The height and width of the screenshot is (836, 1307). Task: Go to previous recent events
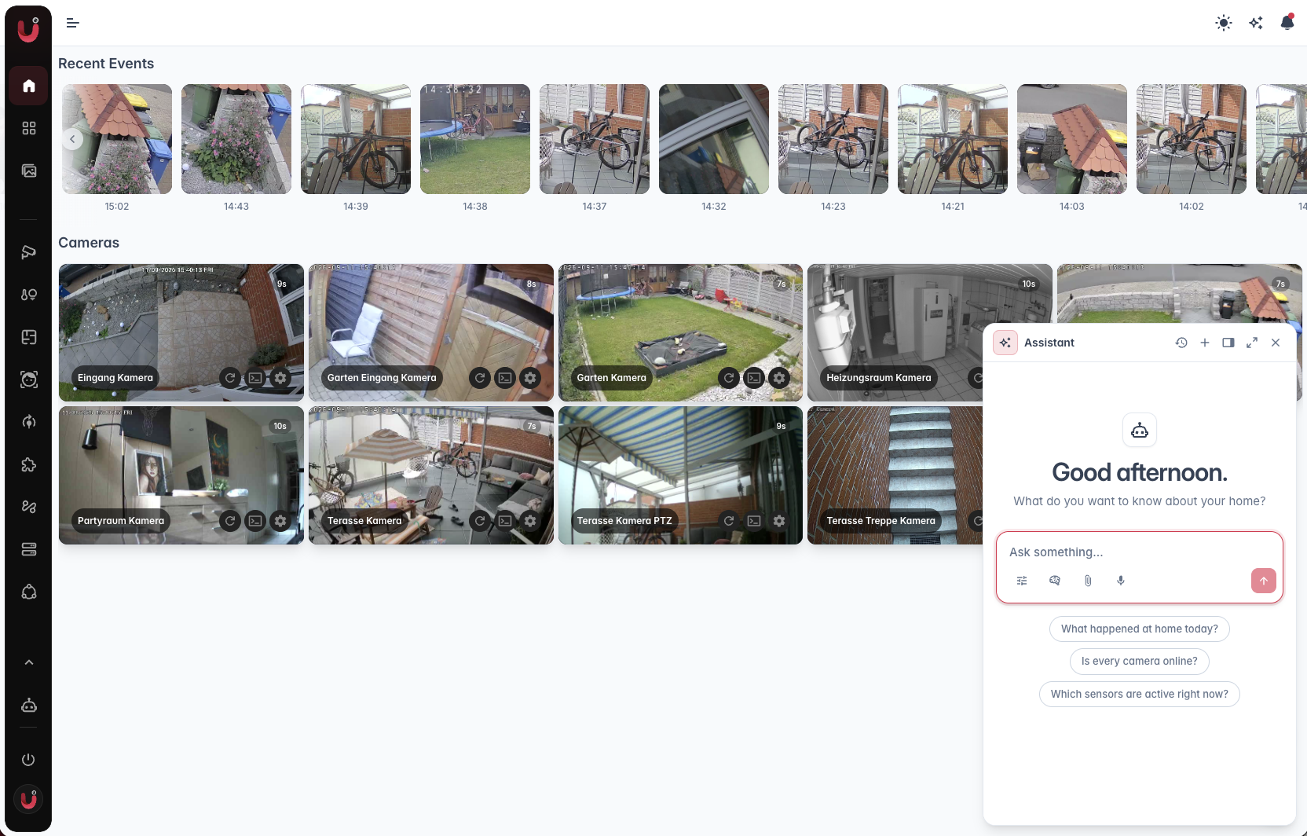[72, 139]
